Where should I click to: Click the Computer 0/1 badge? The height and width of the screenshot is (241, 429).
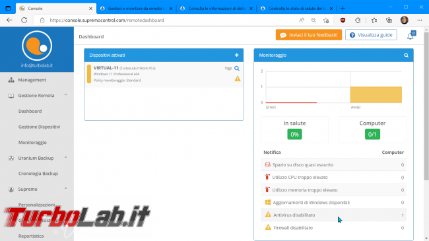[x=372, y=135]
